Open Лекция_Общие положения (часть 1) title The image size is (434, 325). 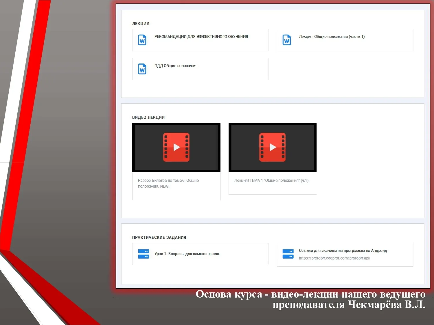332,37
